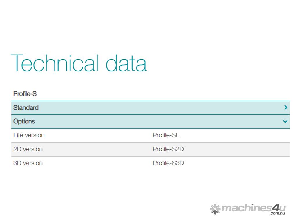Click the Profile-S3D value
297x223 pixels.
(x=168, y=163)
